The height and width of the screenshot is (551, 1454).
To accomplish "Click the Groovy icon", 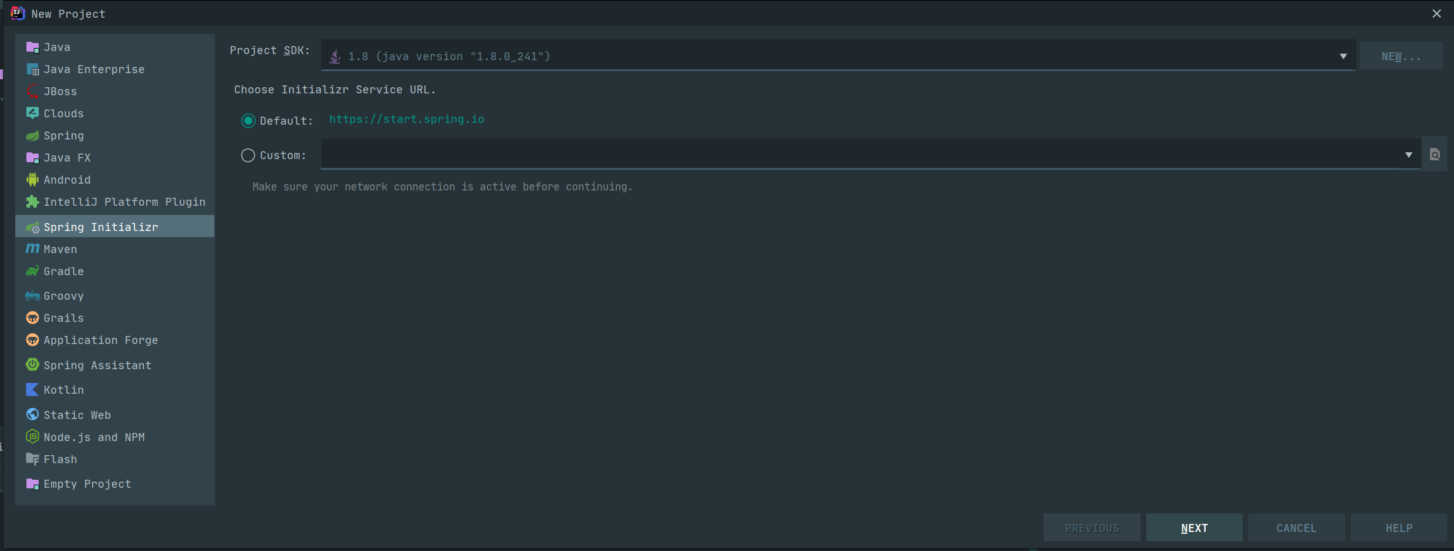I will [x=33, y=296].
